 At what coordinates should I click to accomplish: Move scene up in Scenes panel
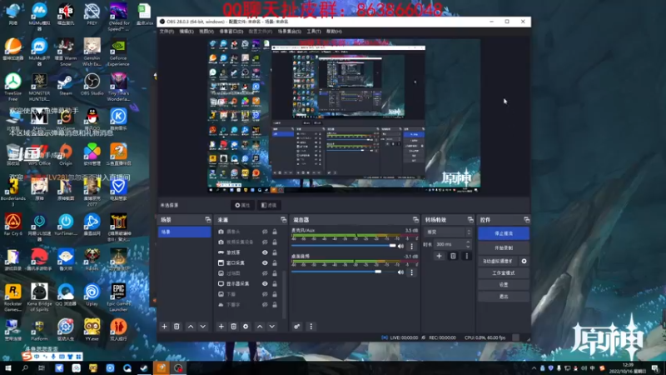[x=191, y=327]
